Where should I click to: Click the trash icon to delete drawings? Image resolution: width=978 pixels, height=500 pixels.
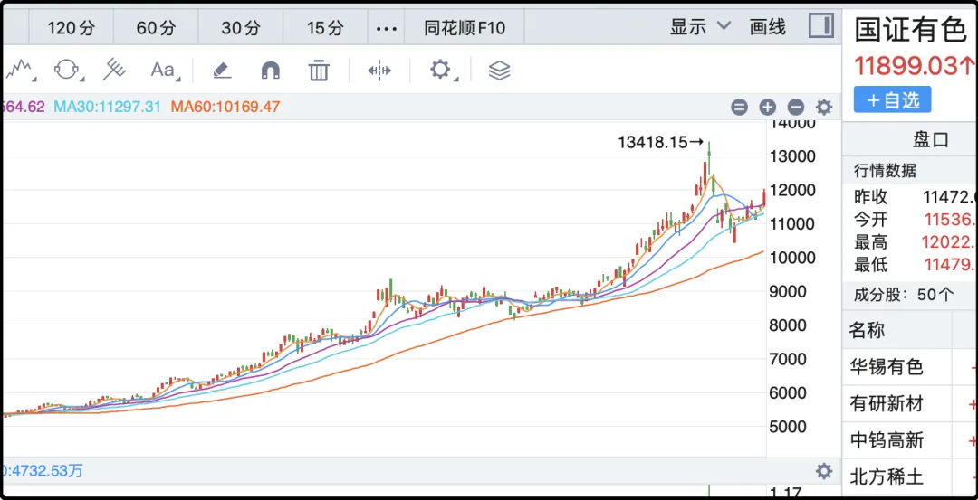(318, 70)
